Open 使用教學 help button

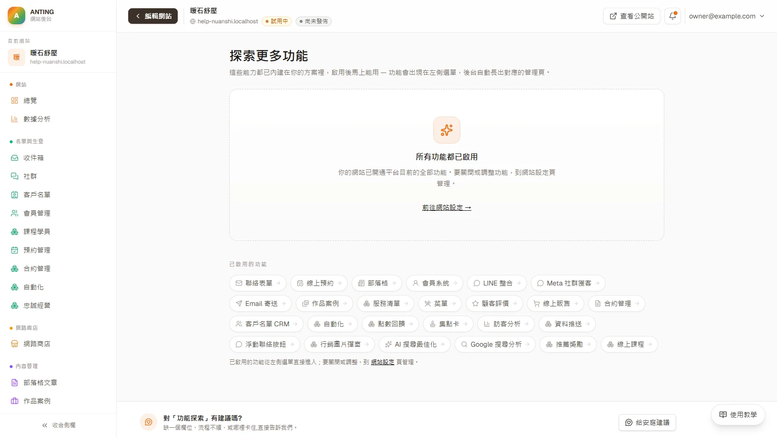point(738,415)
